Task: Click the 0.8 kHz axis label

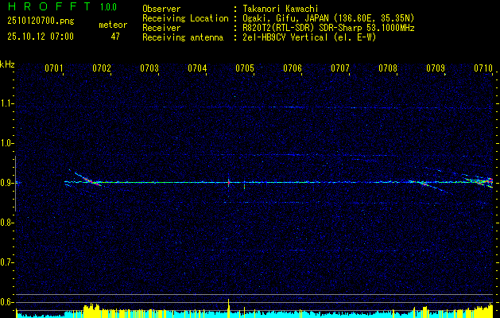Action: pos(6,223)
